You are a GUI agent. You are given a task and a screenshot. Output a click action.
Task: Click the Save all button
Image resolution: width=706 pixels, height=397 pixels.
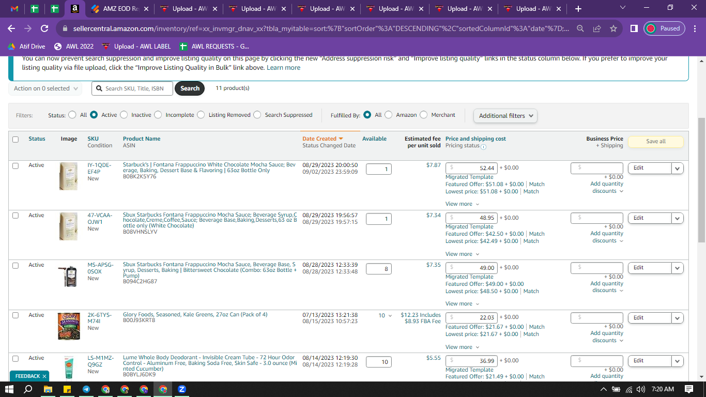click(x=656, y=141)
